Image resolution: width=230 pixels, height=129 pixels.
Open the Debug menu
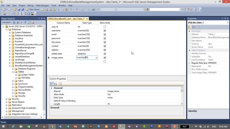pos(30,6)
